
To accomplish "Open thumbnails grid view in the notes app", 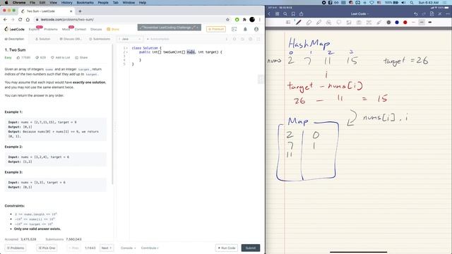I will 277,14.
